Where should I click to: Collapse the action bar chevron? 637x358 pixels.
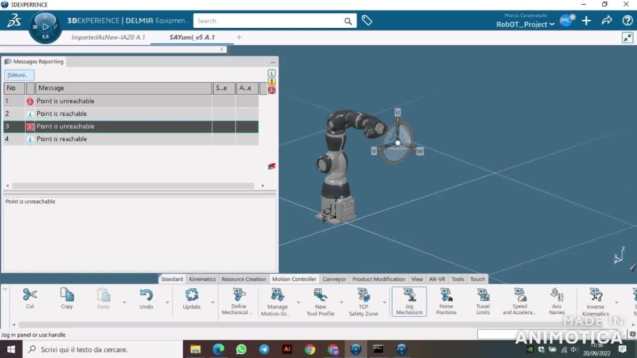(5, 289)
